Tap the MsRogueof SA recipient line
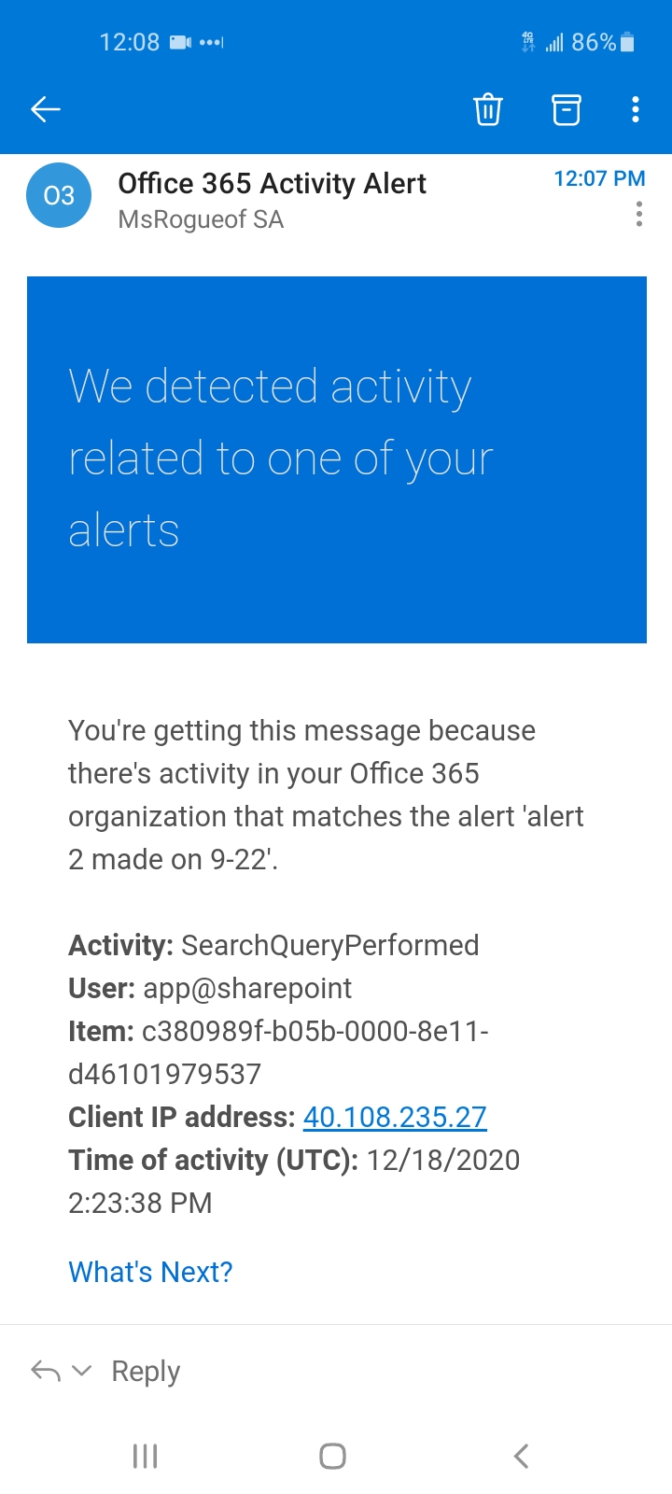Viewport: 672px width, 1494px height. [201, 219]
